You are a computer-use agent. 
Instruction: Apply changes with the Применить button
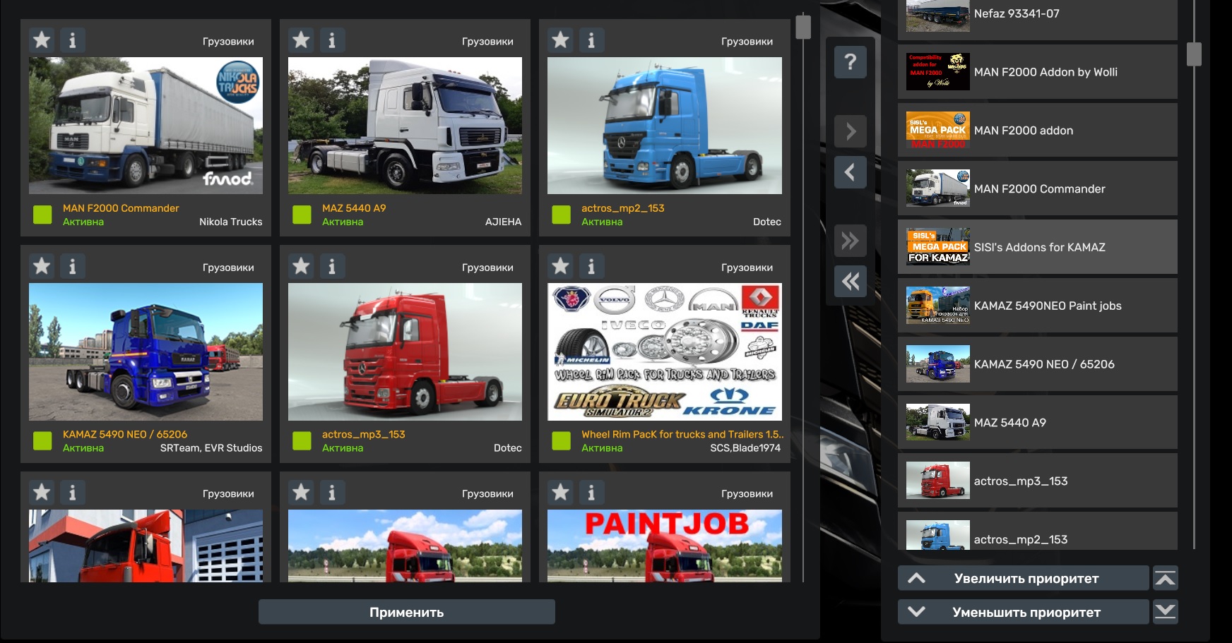407,612
